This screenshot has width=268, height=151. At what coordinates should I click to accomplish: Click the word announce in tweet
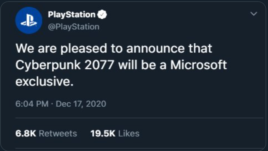[155, 49]
